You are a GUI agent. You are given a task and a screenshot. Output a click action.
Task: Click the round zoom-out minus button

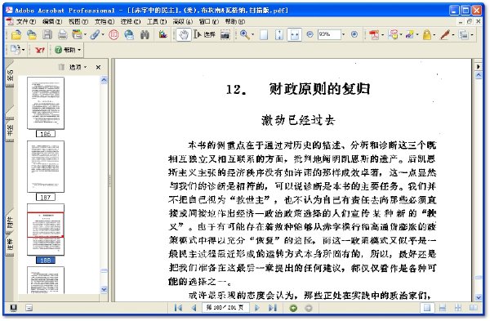pos(310,34)
